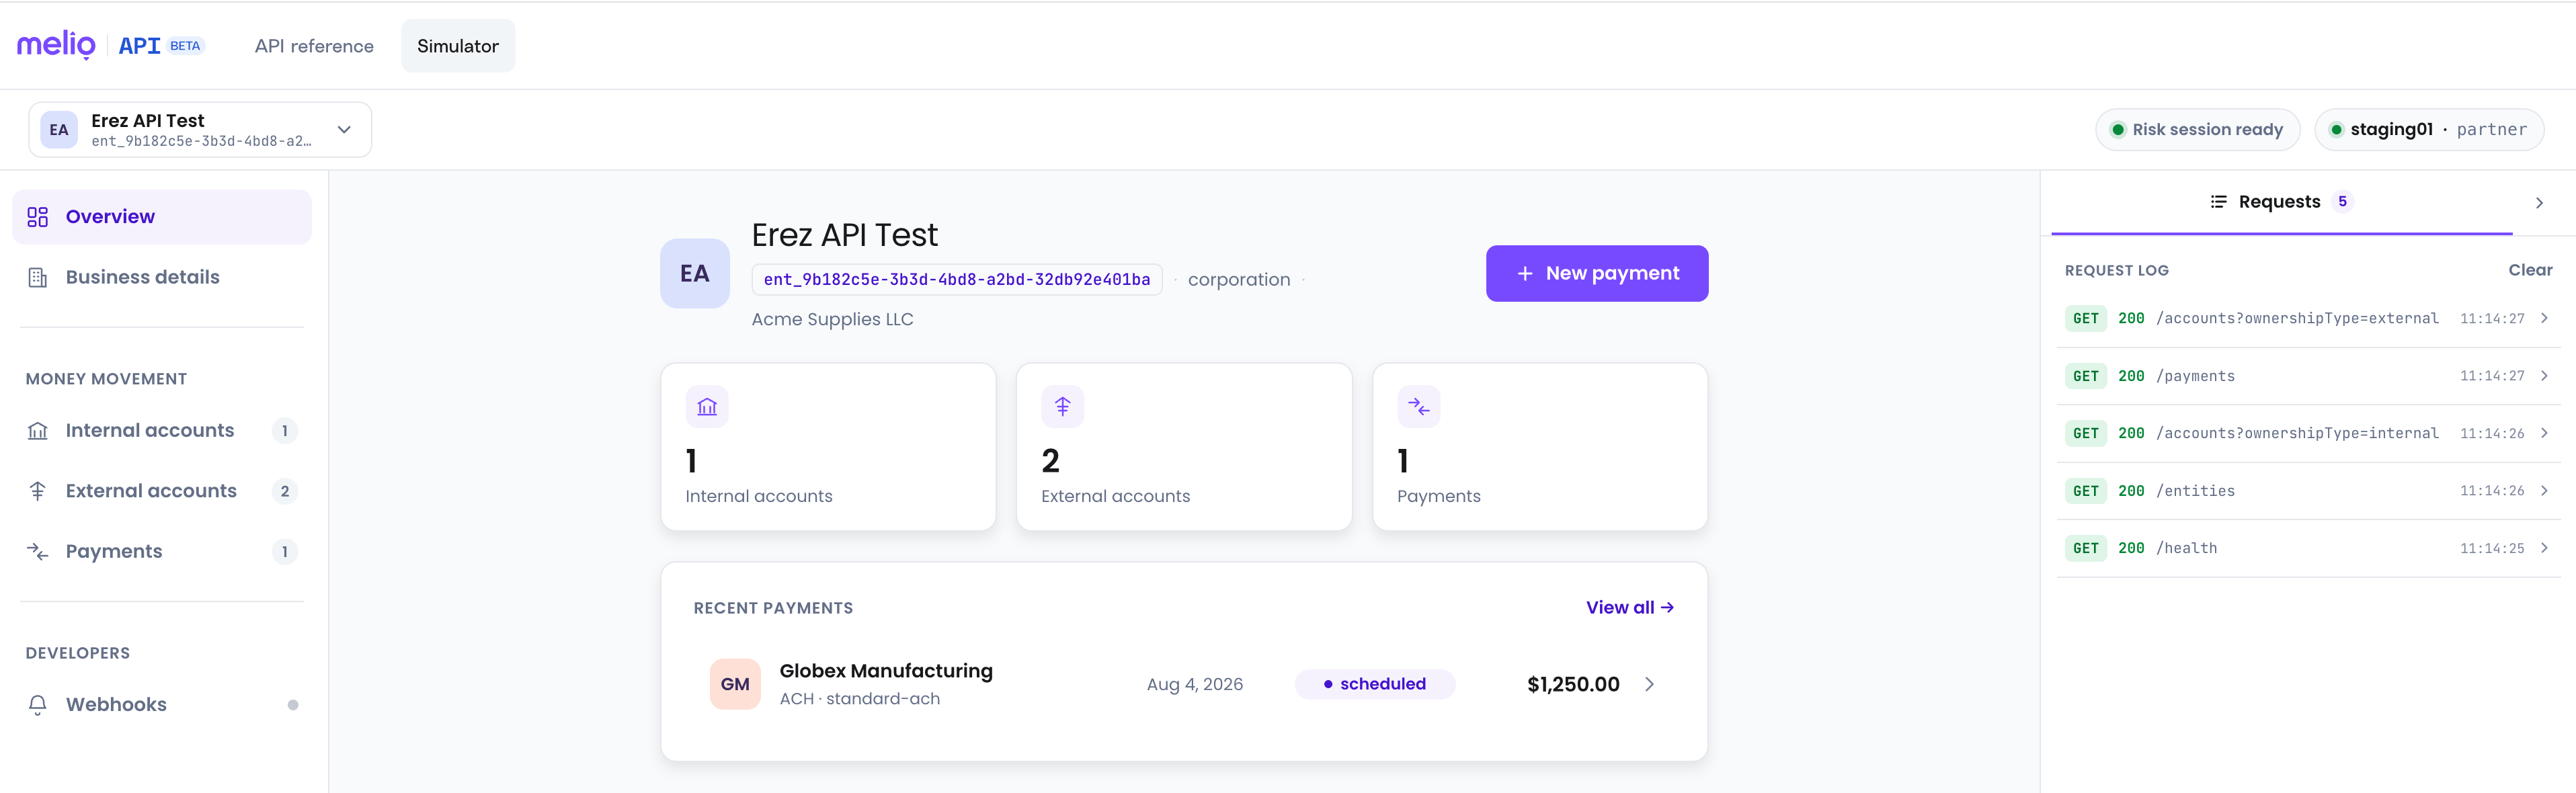Open Webhooks in the sidebar
This screenshot has width=2576, height=793.
click(x=162, y=705)
